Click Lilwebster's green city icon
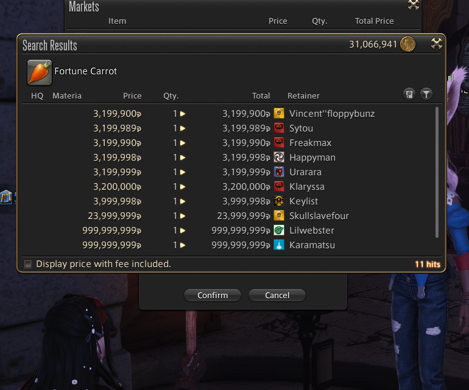 coord(279,231)
